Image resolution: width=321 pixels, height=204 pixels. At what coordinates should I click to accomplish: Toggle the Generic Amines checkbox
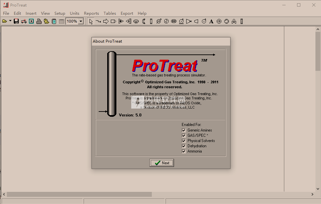pyautogui.click(x=184, y=130)
